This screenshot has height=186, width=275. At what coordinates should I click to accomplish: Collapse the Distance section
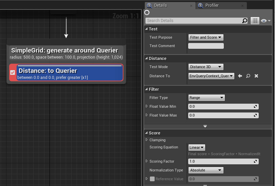146,58
